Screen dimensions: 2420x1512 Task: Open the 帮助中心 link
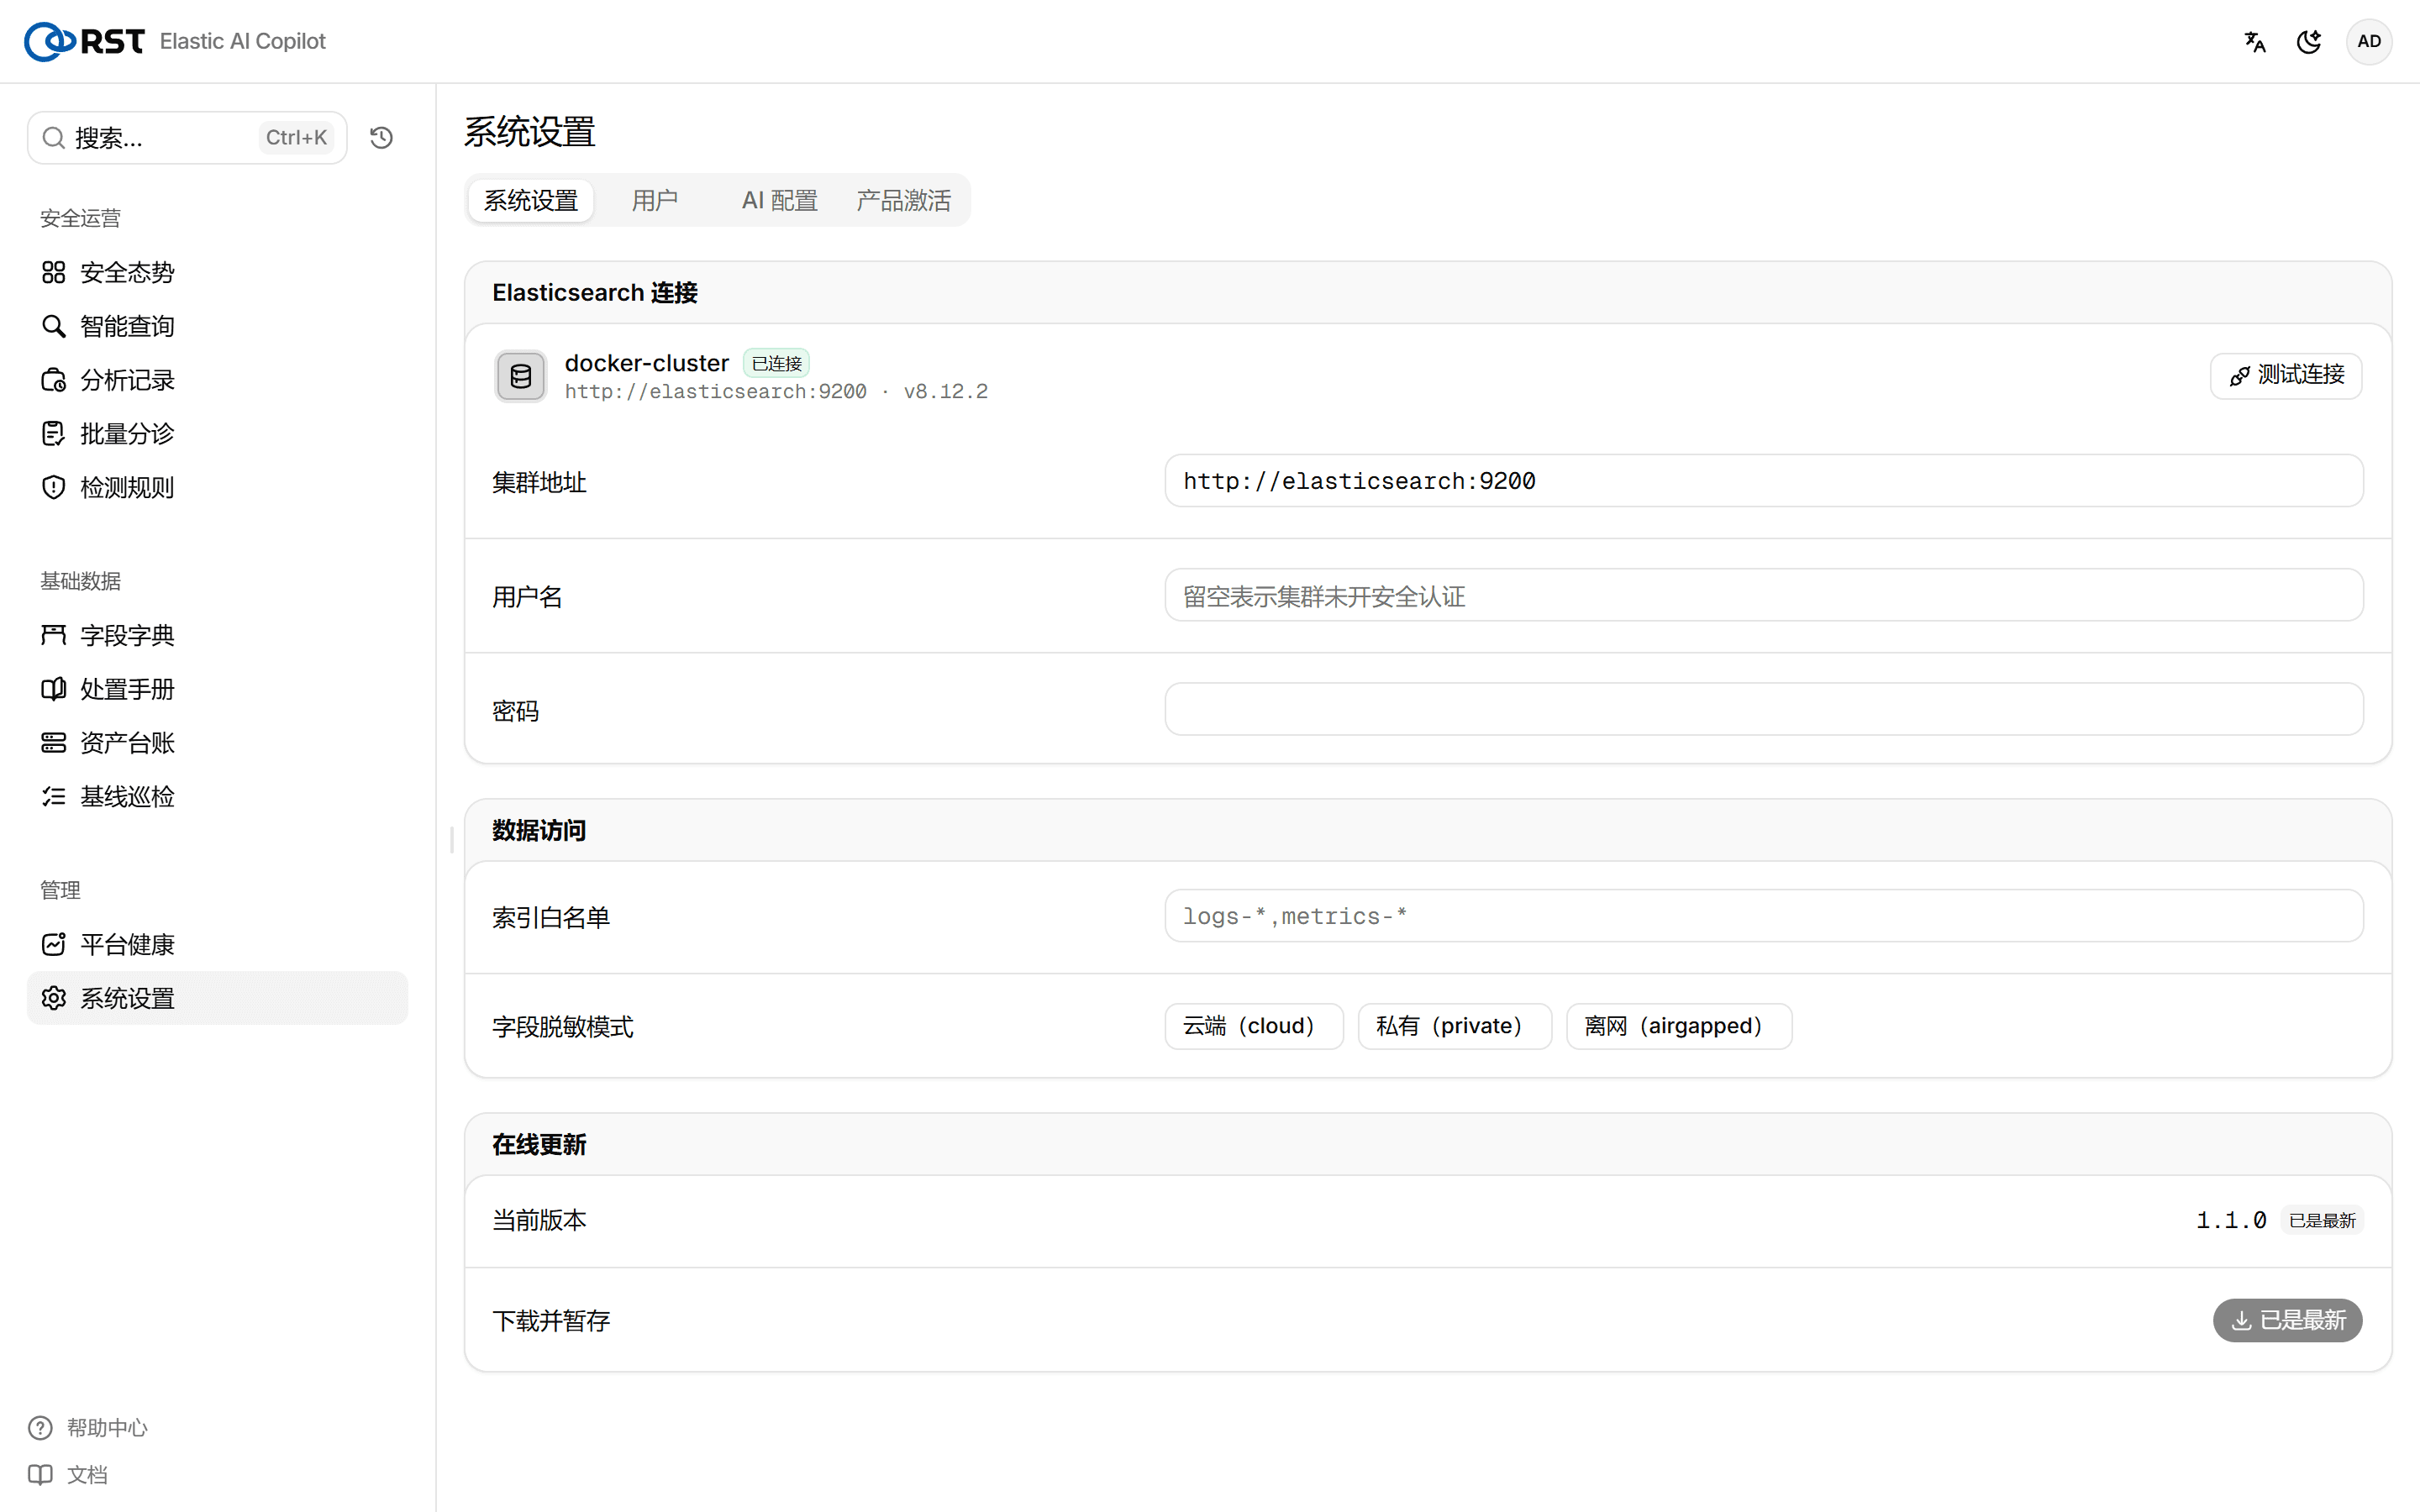[x=88, y=1427]
